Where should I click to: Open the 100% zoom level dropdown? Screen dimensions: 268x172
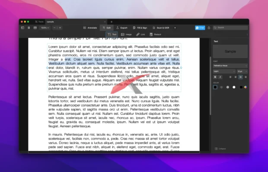pyautogui.click(x=45, y=28)
